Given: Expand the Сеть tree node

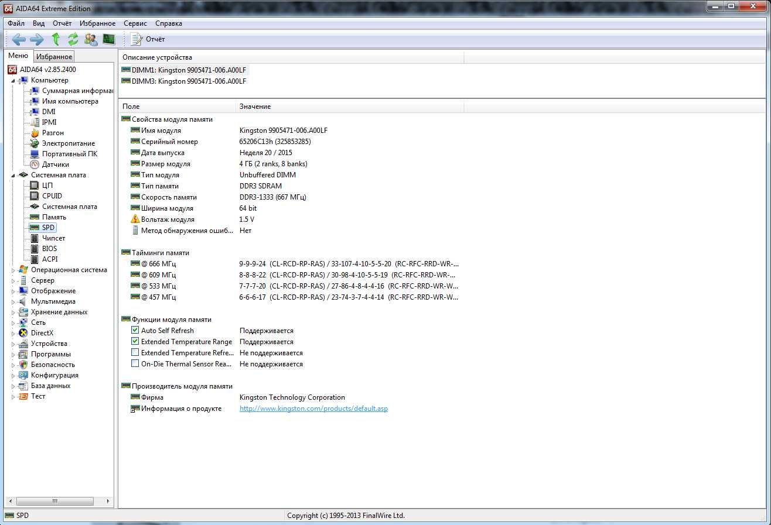Looking at the screenshot, I should (x=13, y=322).
